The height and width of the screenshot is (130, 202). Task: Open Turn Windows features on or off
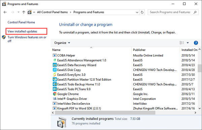click(27, 39)
